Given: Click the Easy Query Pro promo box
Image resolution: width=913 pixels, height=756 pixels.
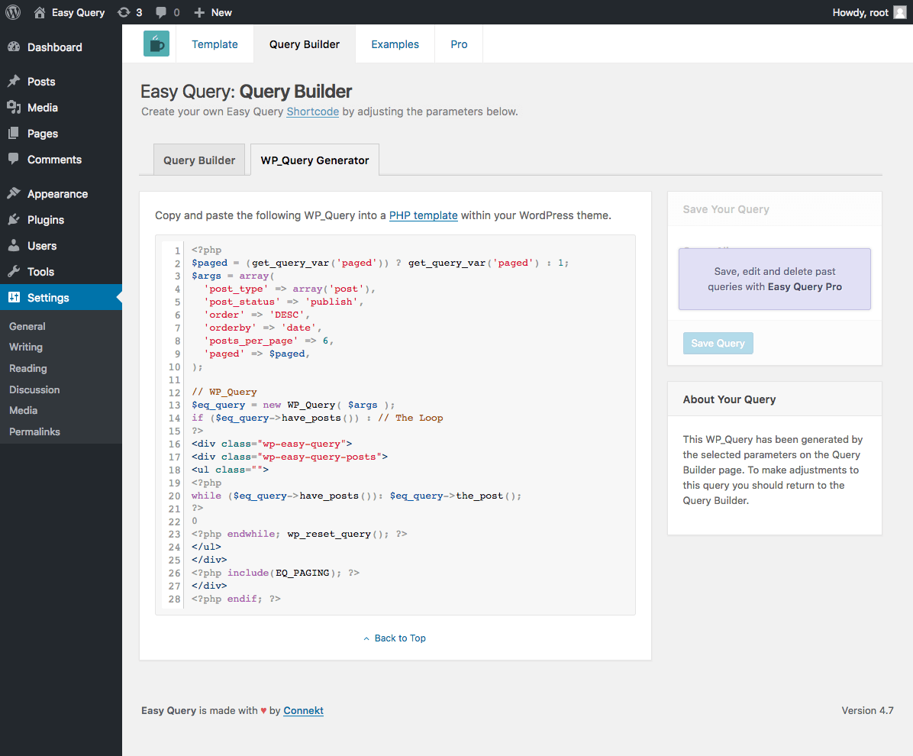Looking at the screenshot, I should (774, 279).
